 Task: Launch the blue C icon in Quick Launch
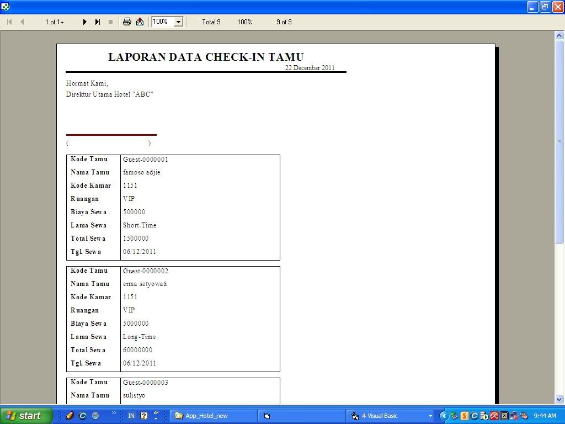[83, 416]
